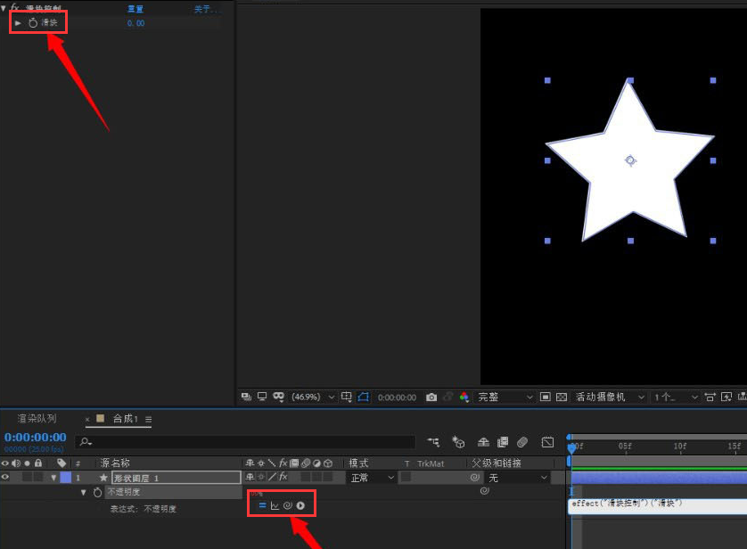Screen dimensions: 747x549
Task: Toggle the frame blending enable icon
Action: 503,442
